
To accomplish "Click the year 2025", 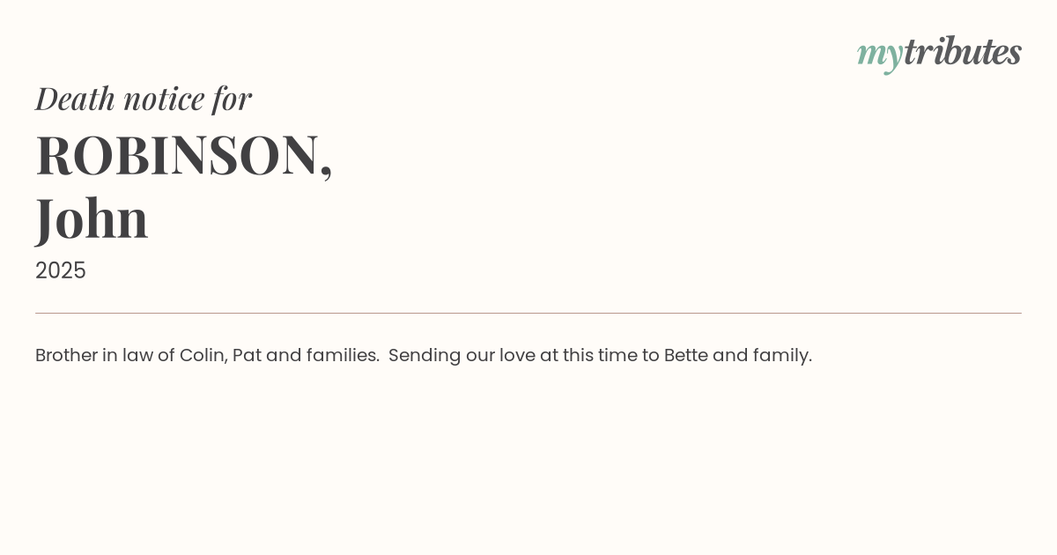I will (61, 270).
